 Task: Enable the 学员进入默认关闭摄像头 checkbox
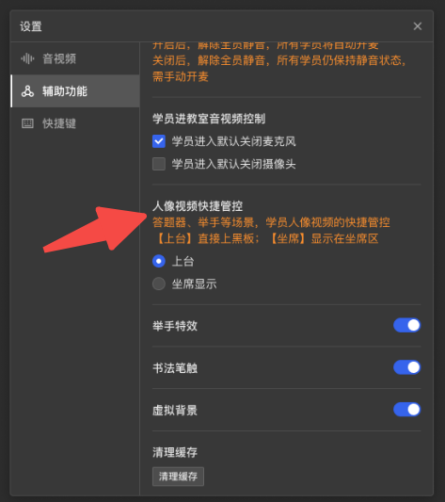pyautogui.click(x=159, y=164)
